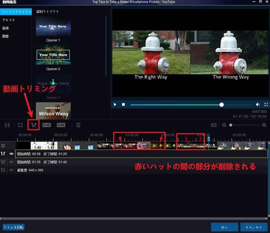
Task: Open the テキスト tab in sidebar
Action: tap(8, 20)
